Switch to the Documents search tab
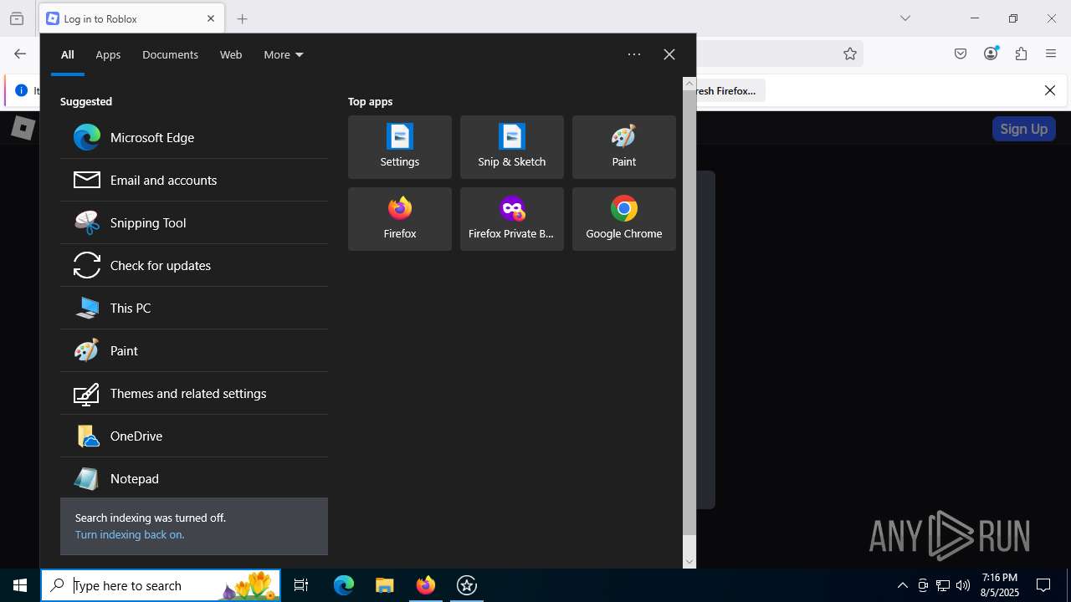The image size is (1071, 602). pyautogui.click(x=170, y=54)
